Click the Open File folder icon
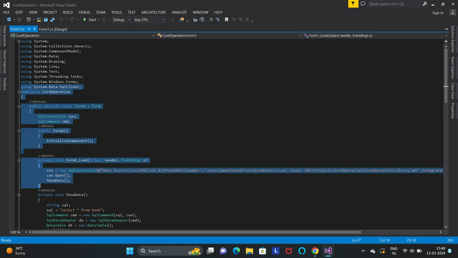This screenshot has height=258, width=458. pyautogui.click(x=39, y=19)
